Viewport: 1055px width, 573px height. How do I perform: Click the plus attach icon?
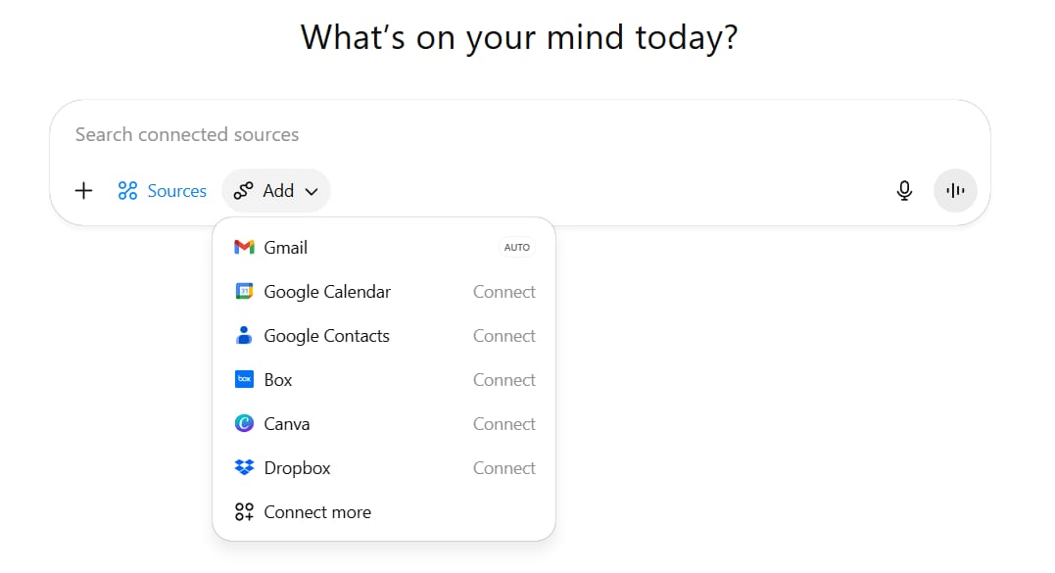84,191
